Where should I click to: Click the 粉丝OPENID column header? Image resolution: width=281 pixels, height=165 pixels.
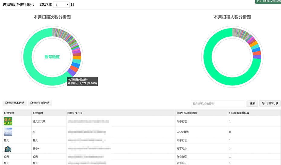[x=75, y=113]
